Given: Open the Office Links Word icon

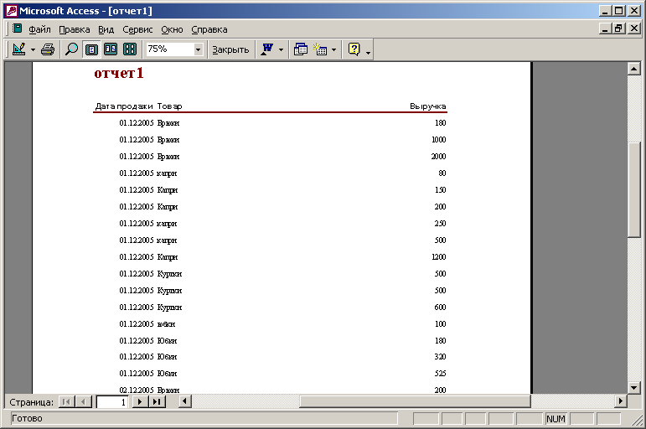Looking at the screenshot, I should point(267,49).
